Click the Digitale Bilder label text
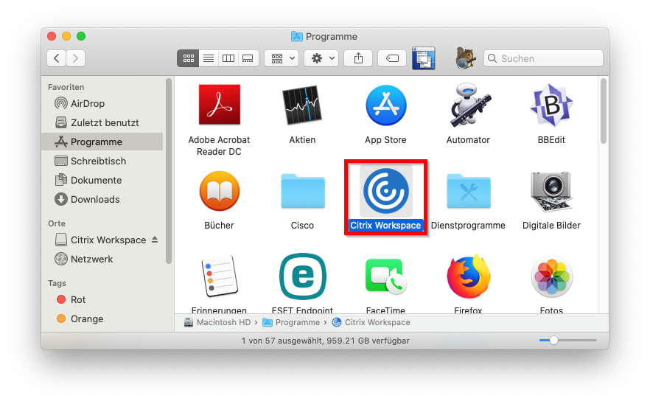650x404 pixels. [551, 226]
